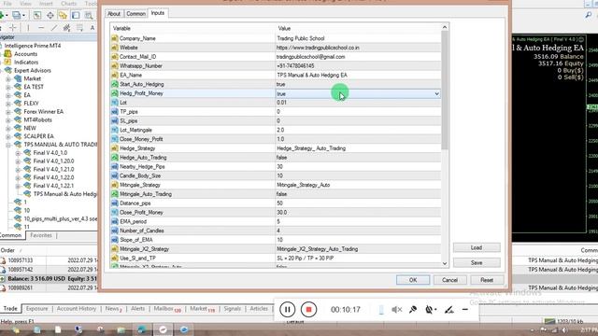Image resolution: width=598 pixels, height=336 pixels.
Task: Expand the SCALPER EA folder in Navigator
Action: [x=8, y=136]
